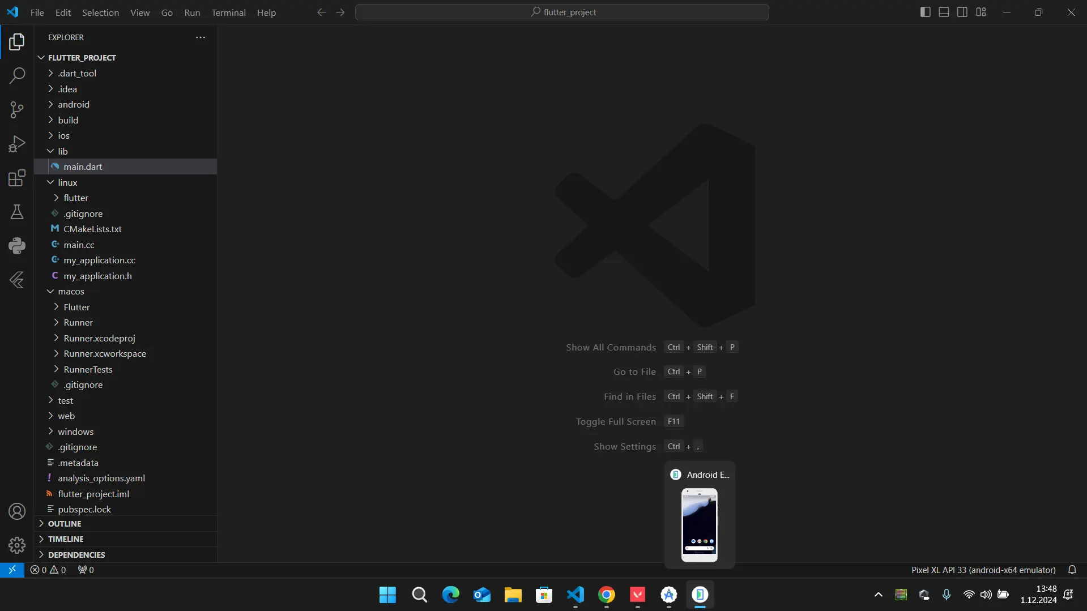Open the View menu

[140, 12]
